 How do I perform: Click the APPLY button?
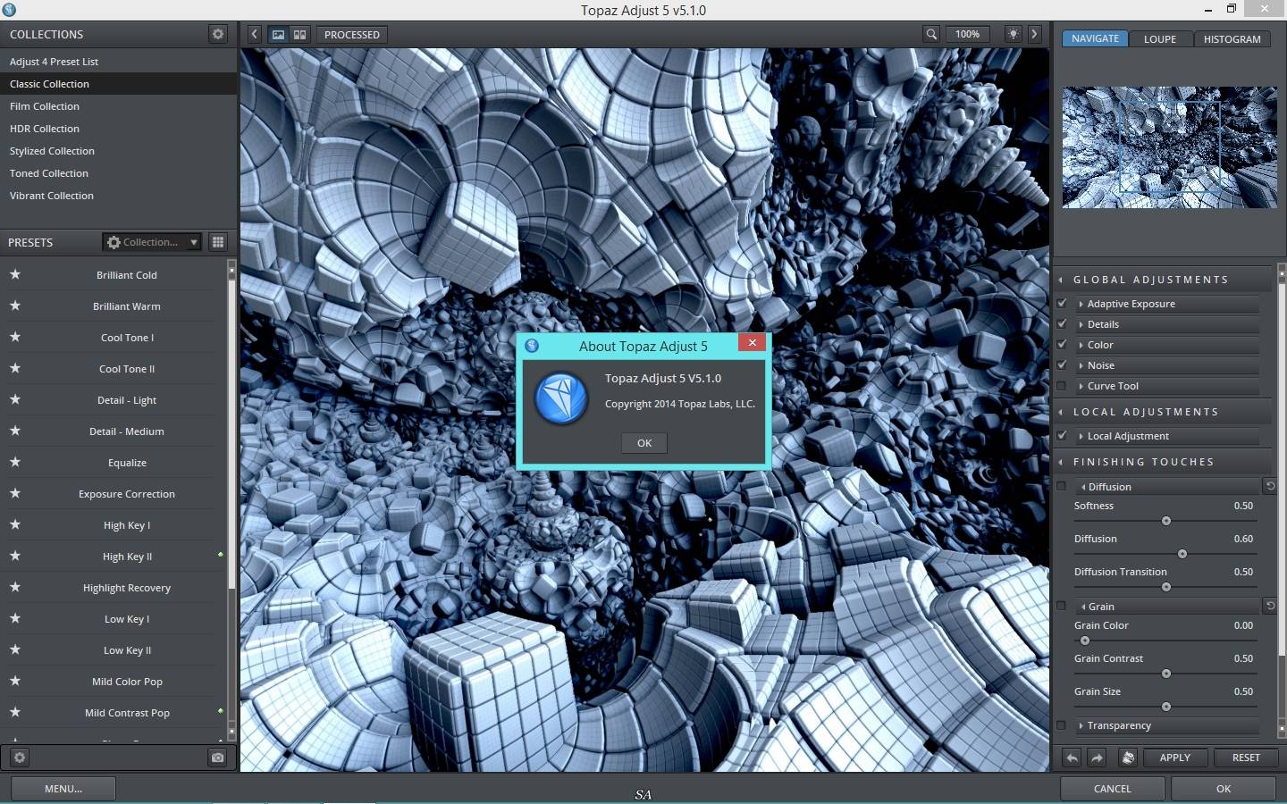point(1174,758)
